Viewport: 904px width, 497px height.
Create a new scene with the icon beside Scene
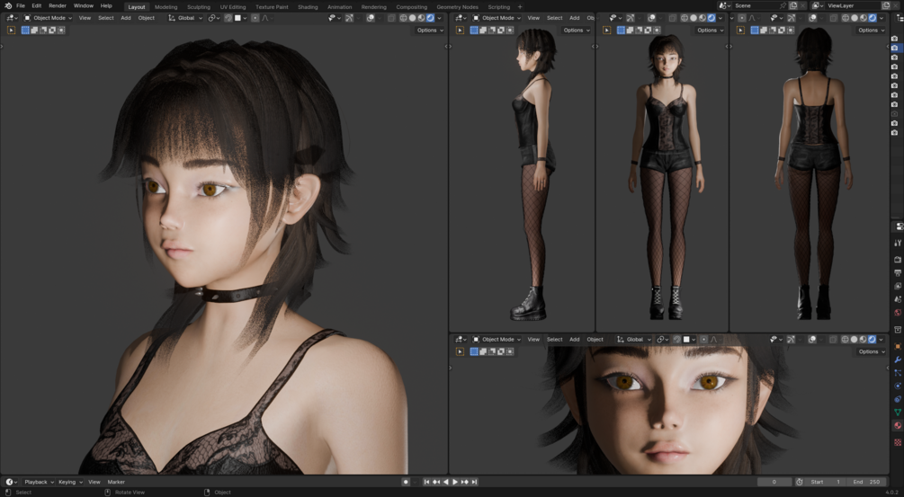[x=792, y=5]
